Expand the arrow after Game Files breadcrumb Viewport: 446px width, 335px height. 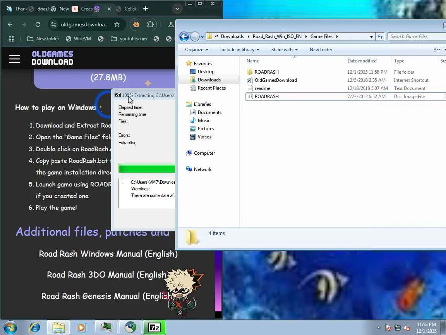tap(337, 36)
